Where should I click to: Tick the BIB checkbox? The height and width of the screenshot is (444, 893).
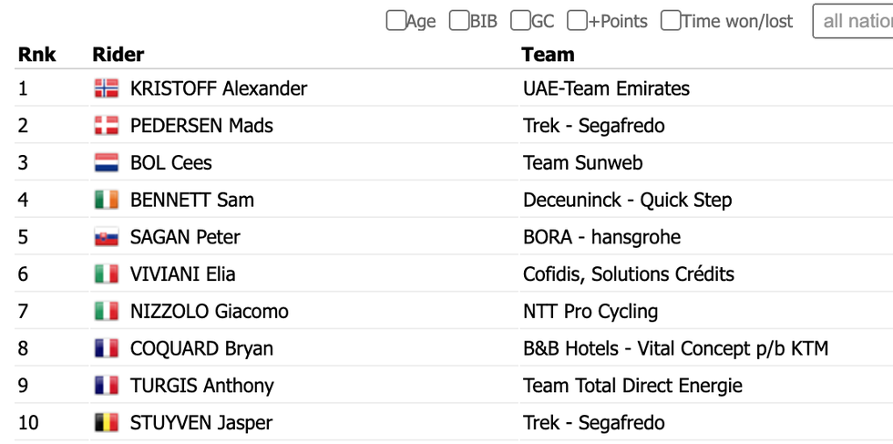pos(459,21)
